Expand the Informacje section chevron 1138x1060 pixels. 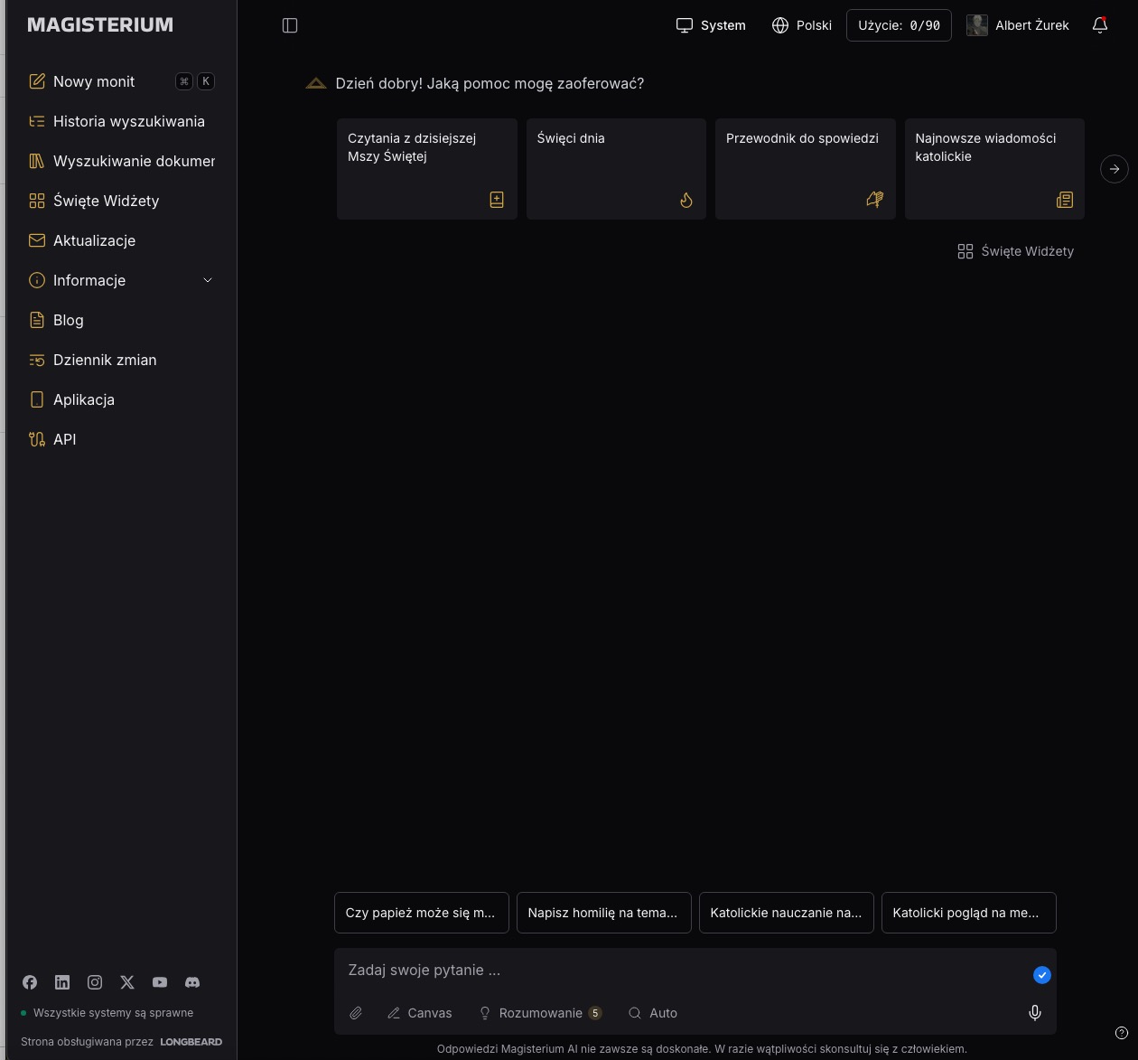point(208,280)
